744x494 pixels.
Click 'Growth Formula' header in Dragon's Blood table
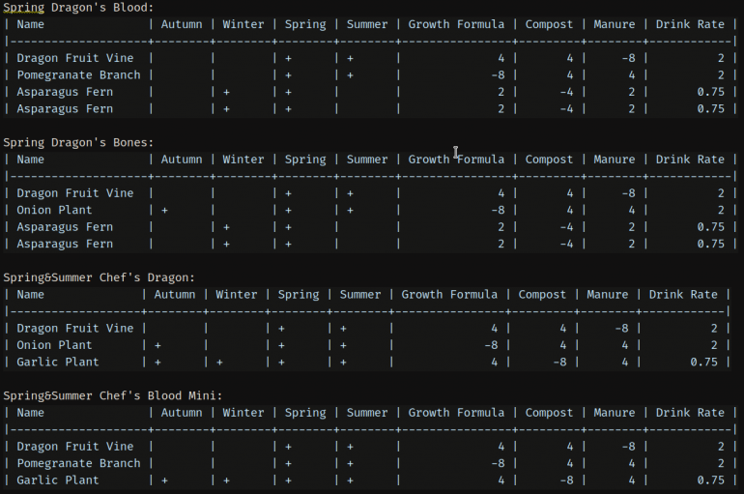click(456, 24)
